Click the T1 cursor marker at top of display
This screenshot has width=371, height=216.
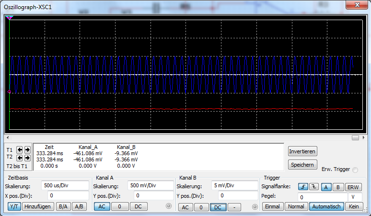coord(9,18)
